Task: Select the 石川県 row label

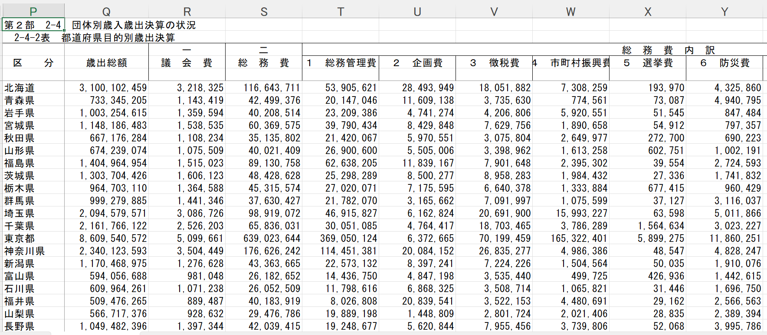Action: pos(33,289)
